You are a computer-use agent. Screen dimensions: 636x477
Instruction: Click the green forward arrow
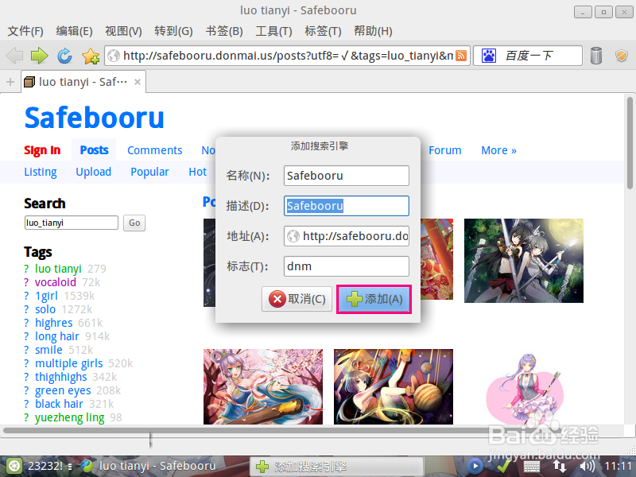(39, 56)
